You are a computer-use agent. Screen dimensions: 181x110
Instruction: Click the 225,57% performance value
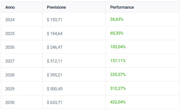[118, 75]
